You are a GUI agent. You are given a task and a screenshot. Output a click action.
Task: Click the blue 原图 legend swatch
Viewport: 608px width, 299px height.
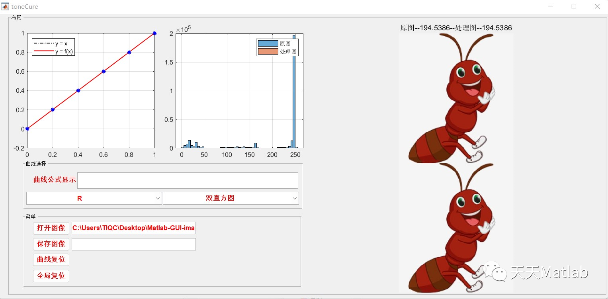point(268,43)
